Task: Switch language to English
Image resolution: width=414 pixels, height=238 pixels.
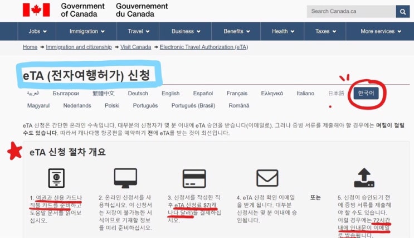Action: click(x=171, y=93)
